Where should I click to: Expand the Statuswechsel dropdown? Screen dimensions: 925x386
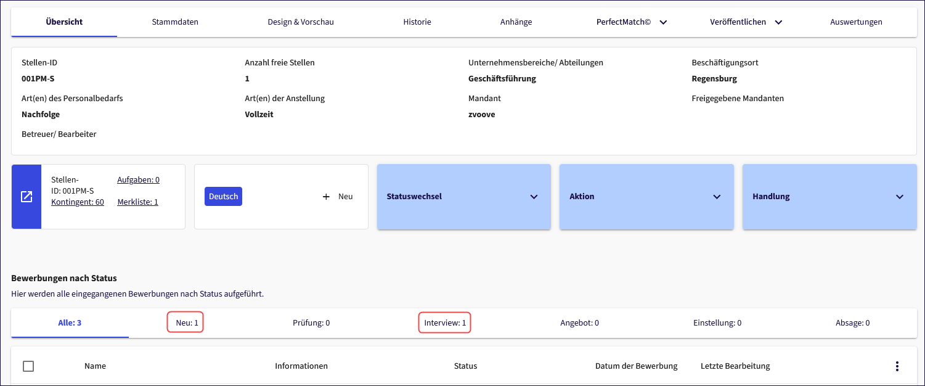(463, 197)
